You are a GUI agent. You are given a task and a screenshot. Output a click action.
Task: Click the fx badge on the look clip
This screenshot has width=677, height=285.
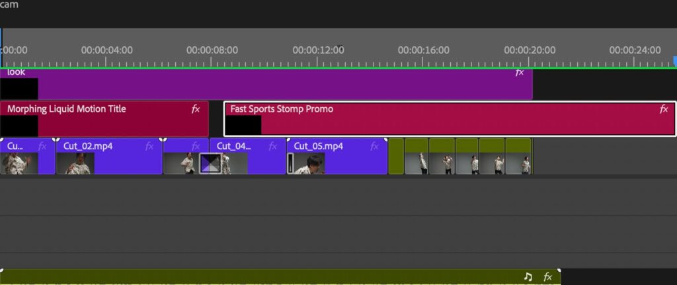coord(520,73)
